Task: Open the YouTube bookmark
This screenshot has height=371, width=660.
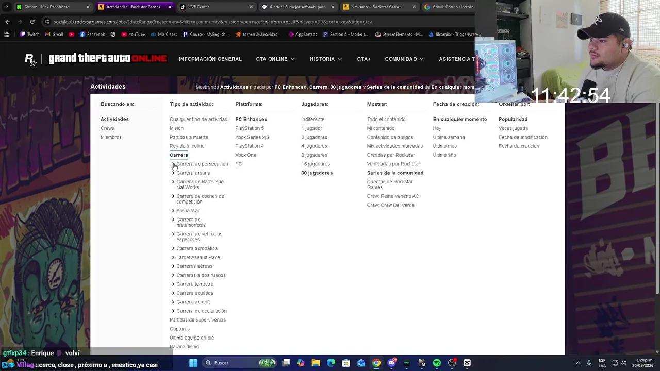Action: click(133, 35)
